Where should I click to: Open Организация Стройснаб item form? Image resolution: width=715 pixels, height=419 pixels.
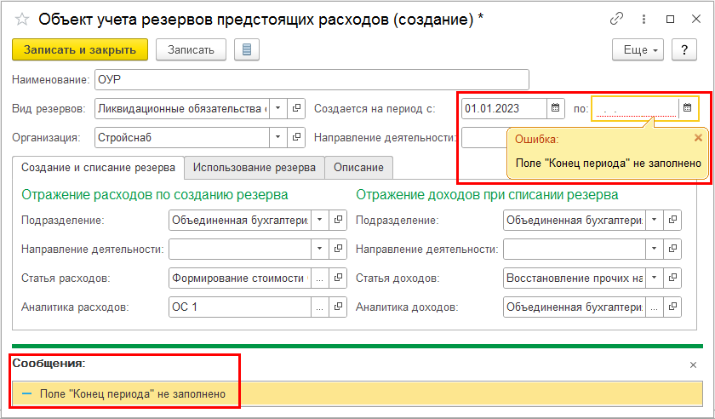(296, 137)
